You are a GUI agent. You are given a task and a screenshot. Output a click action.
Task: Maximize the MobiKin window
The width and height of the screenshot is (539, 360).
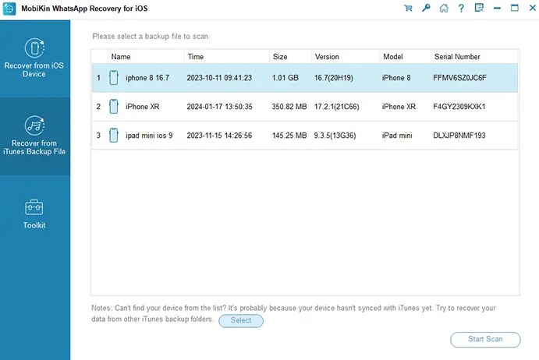(515, 8)
